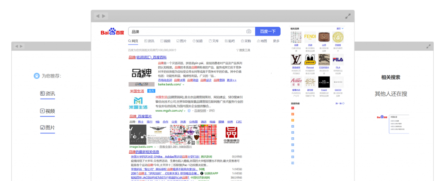Open the 知道 tab

pyautogui.click(x=198, y=41)
